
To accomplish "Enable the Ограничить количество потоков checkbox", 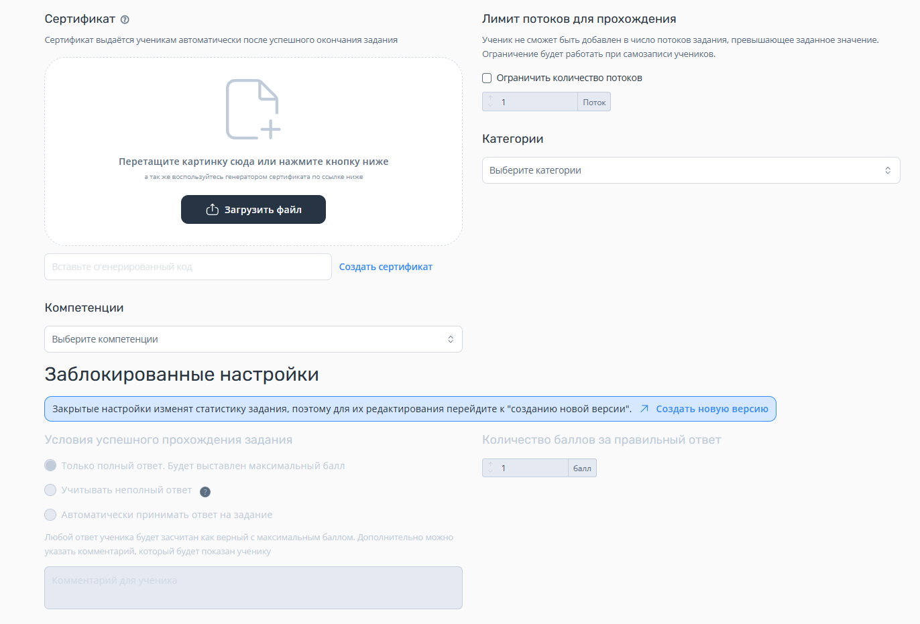I will coord(487,78).
